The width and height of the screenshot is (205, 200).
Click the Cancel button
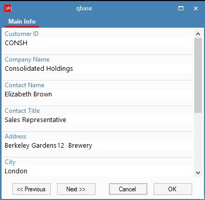point(128,189)
